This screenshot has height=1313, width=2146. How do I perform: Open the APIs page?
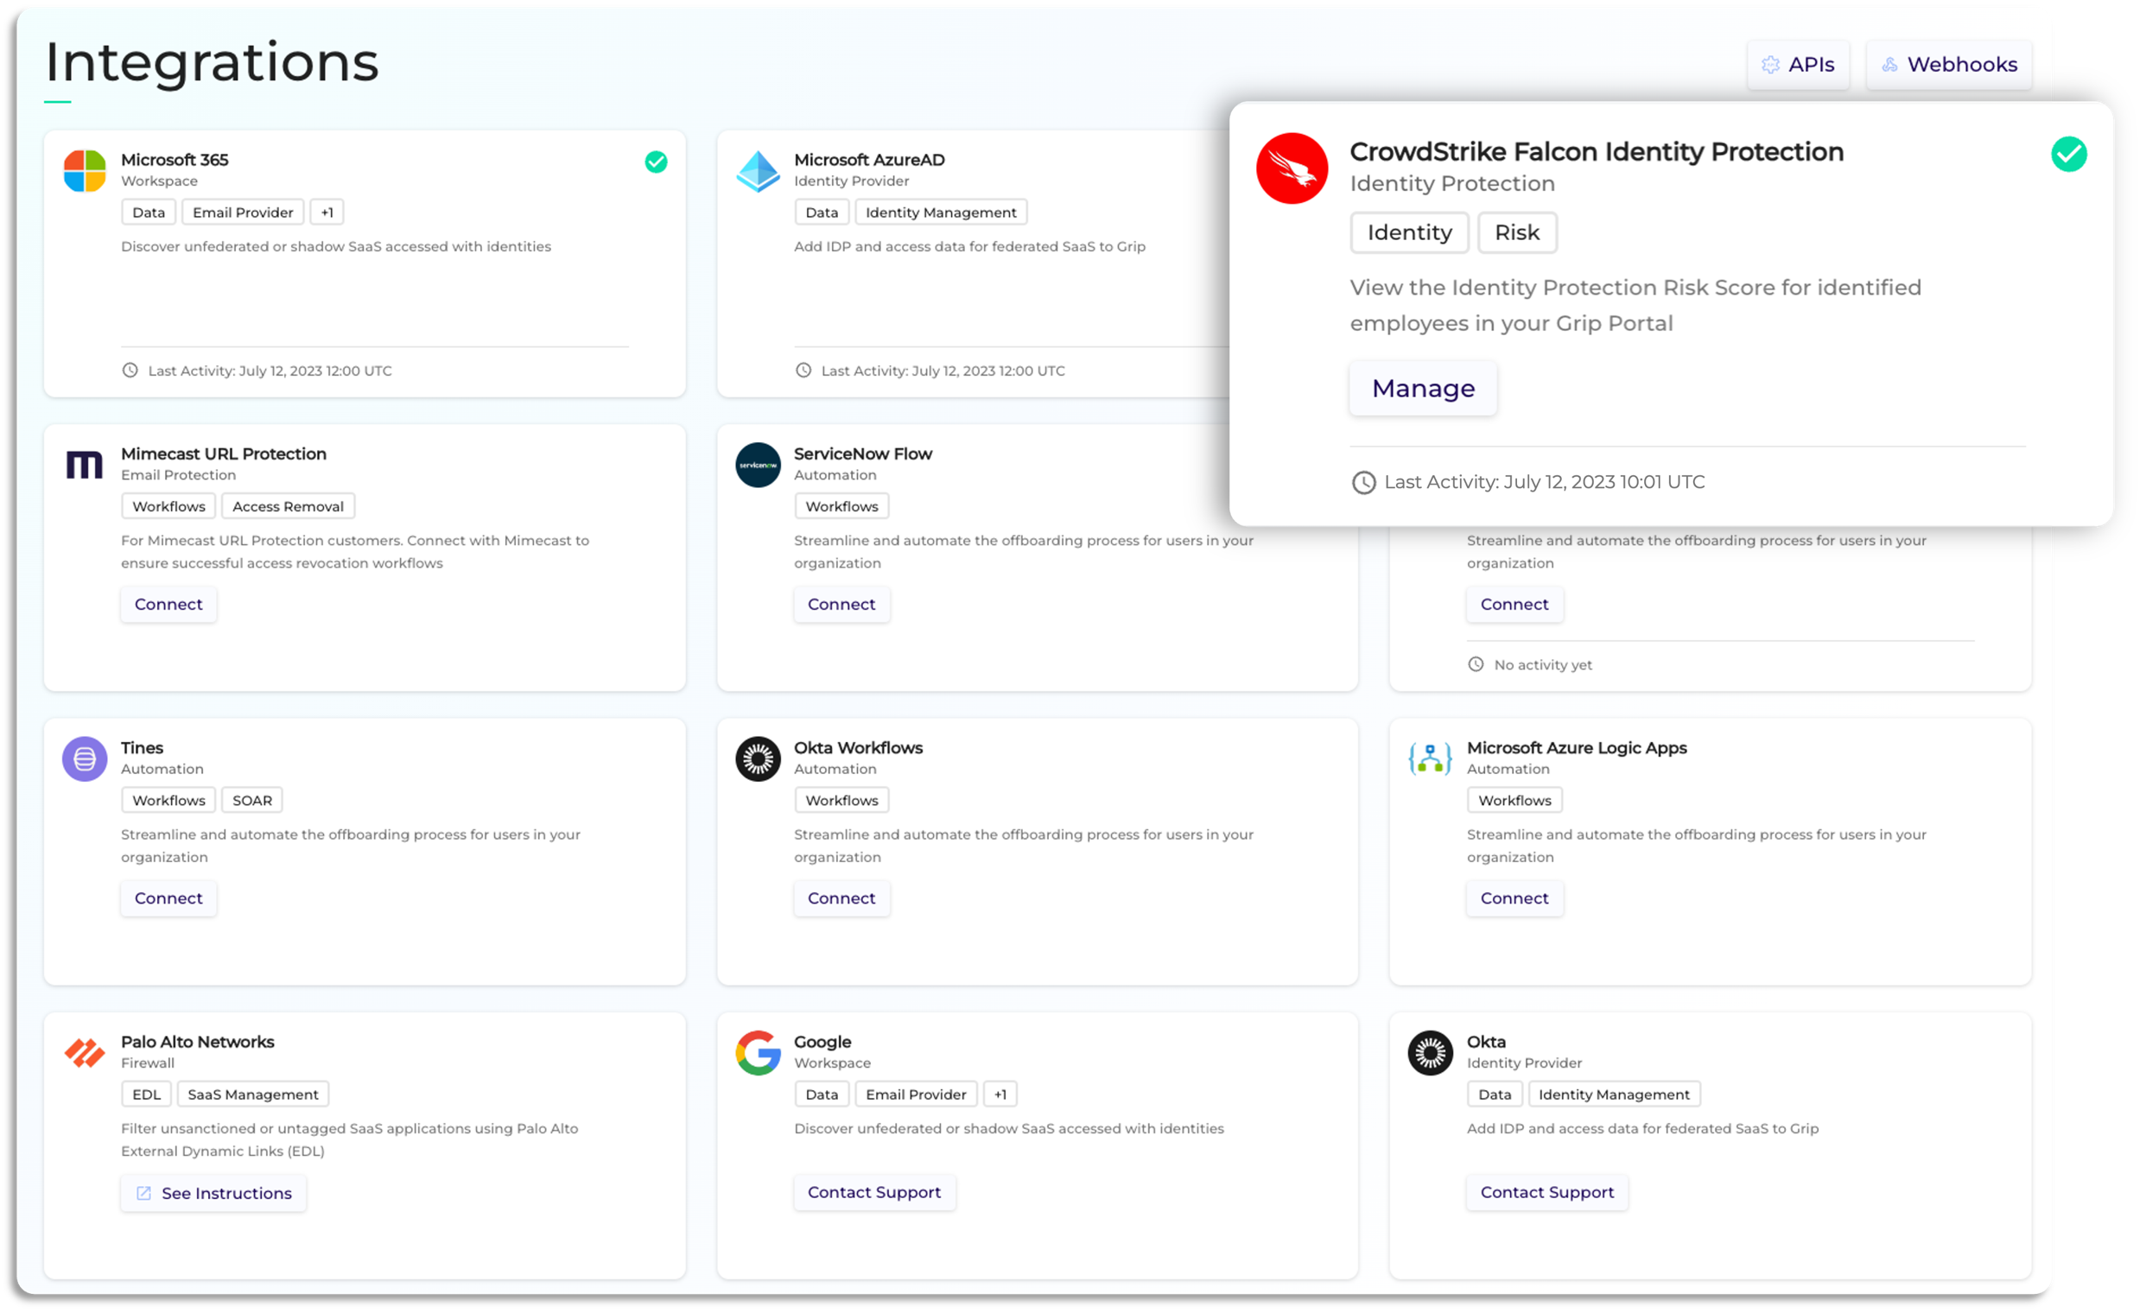(x=1798, y=65)
